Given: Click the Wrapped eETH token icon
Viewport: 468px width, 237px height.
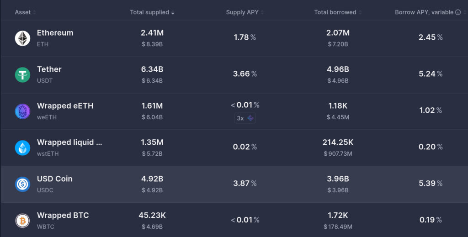Looking at the screenshot, I should [22, 111].
